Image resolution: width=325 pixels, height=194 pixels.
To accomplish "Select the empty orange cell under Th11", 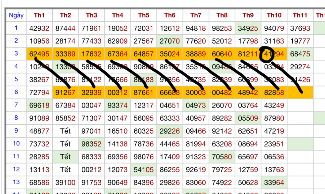I will (300, 93).
